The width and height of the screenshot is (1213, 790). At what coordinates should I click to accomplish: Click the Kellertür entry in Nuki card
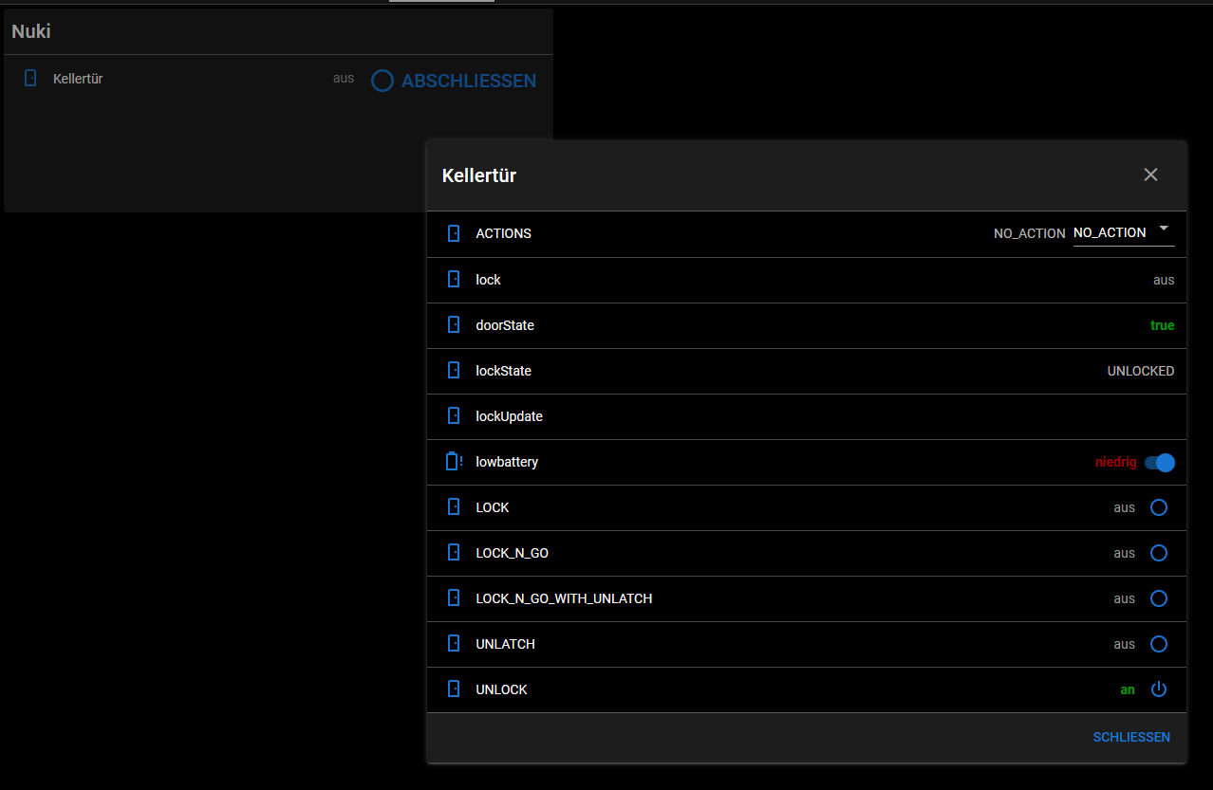pos(78,79)
